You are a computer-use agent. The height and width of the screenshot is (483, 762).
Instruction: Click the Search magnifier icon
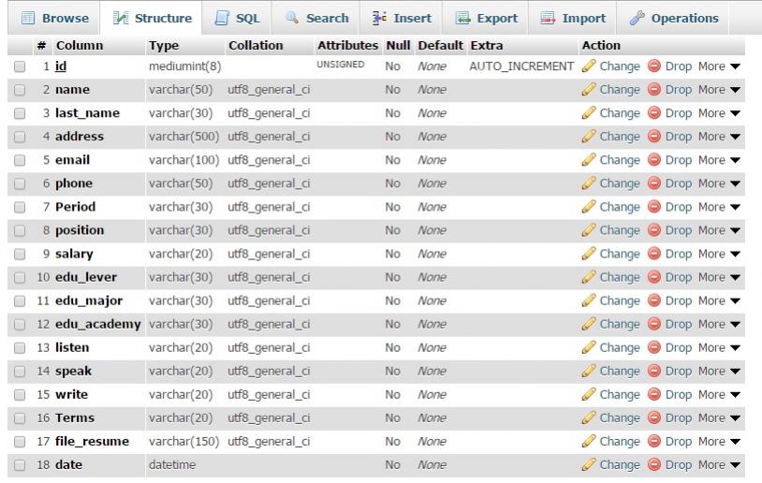pyautogui.click(x=293, y=18)
